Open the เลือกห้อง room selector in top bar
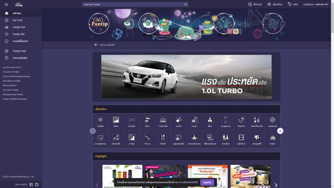The width and height of the screenshot is (334, 188). [275, 4]
